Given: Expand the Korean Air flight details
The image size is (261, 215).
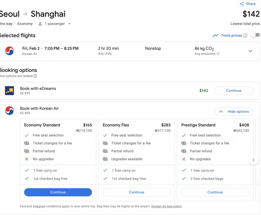Looking at the screenshot, I should tap(250, 51).
